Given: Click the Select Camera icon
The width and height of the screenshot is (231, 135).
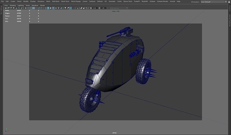Looking at the screenshot, I should tap(6, 8).
